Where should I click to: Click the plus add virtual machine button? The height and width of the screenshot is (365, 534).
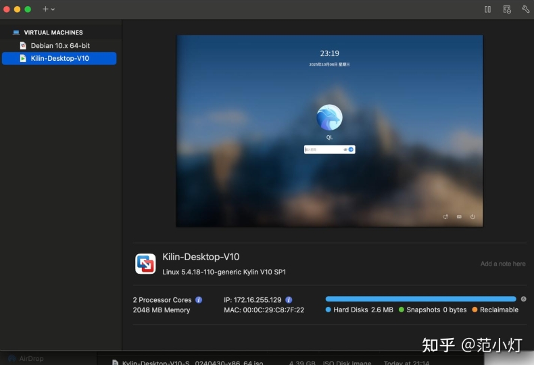45,9
